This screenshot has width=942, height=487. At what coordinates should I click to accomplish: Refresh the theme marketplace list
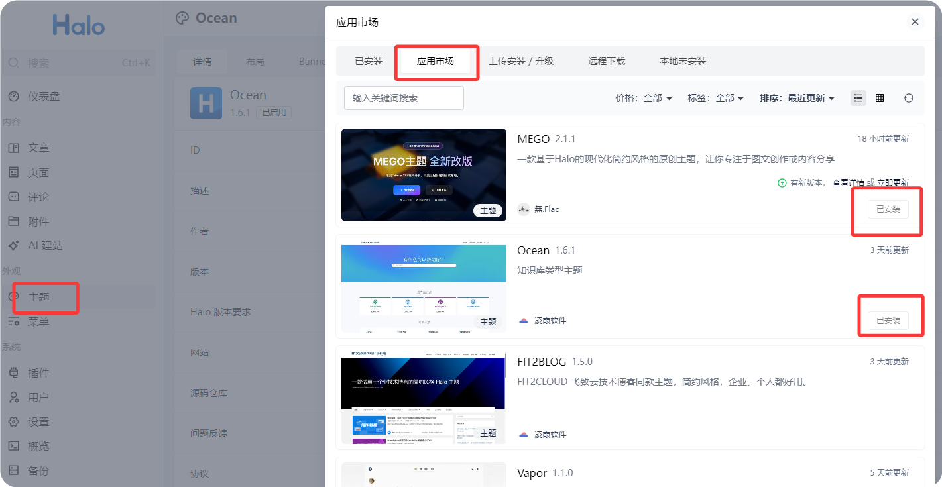[908, 97]
